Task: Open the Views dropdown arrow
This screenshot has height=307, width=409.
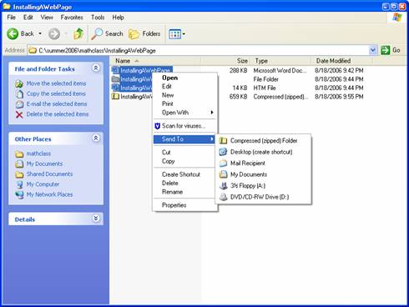Action: point(184,34)
